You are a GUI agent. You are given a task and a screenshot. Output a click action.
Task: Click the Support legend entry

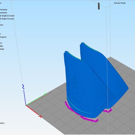(3, 37)
